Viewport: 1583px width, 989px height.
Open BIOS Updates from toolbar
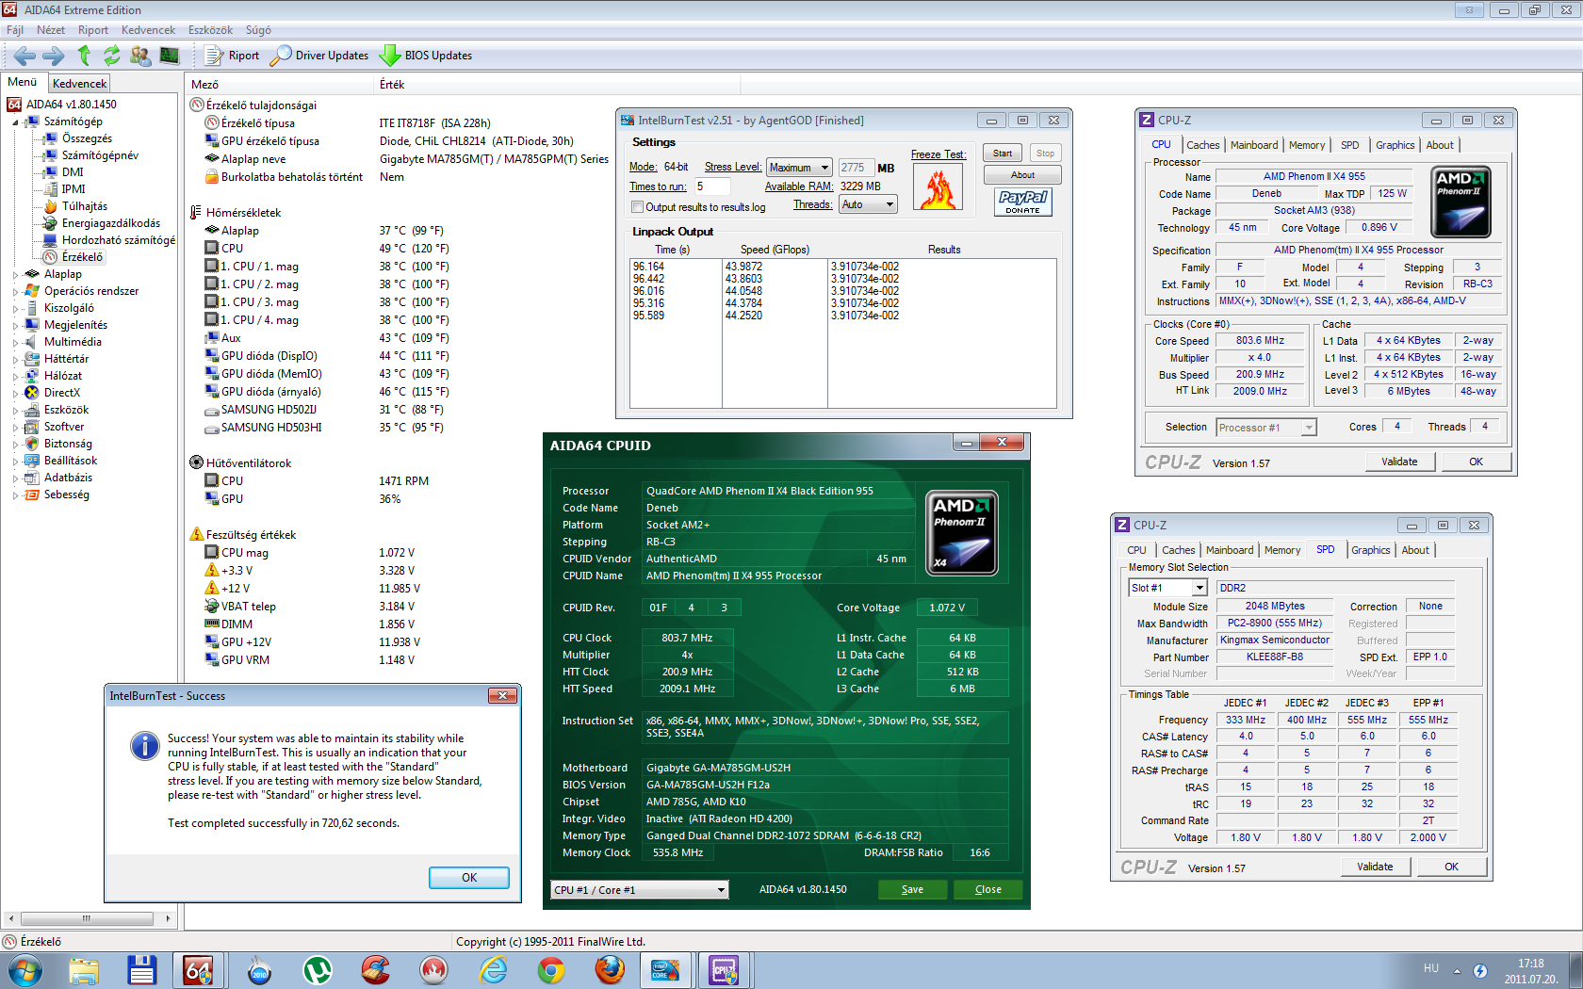426,56
